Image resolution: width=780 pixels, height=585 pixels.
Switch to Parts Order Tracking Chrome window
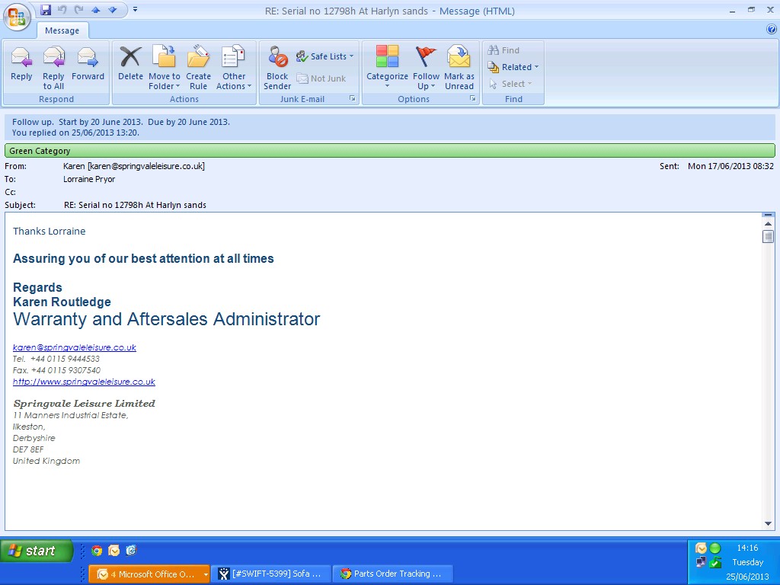(x=392, y=574)
